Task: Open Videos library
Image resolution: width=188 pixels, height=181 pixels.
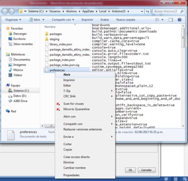Action: pos(16,75)
